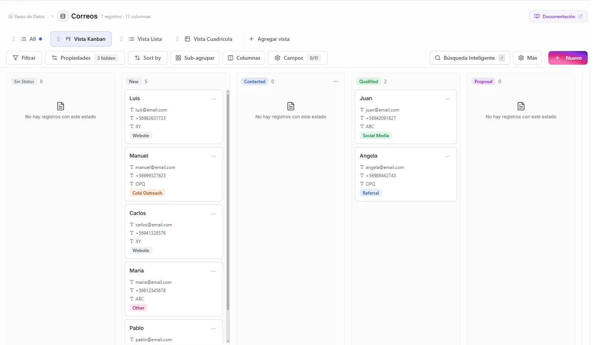This screenshot has height=345, width=596.
Task: Open the Maria record card title
Action: click(x=136, y=271)
